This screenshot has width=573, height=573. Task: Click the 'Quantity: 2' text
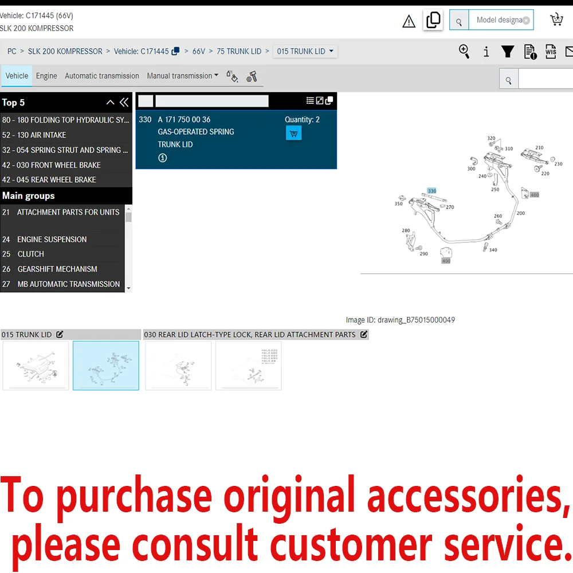coord(302,120)
